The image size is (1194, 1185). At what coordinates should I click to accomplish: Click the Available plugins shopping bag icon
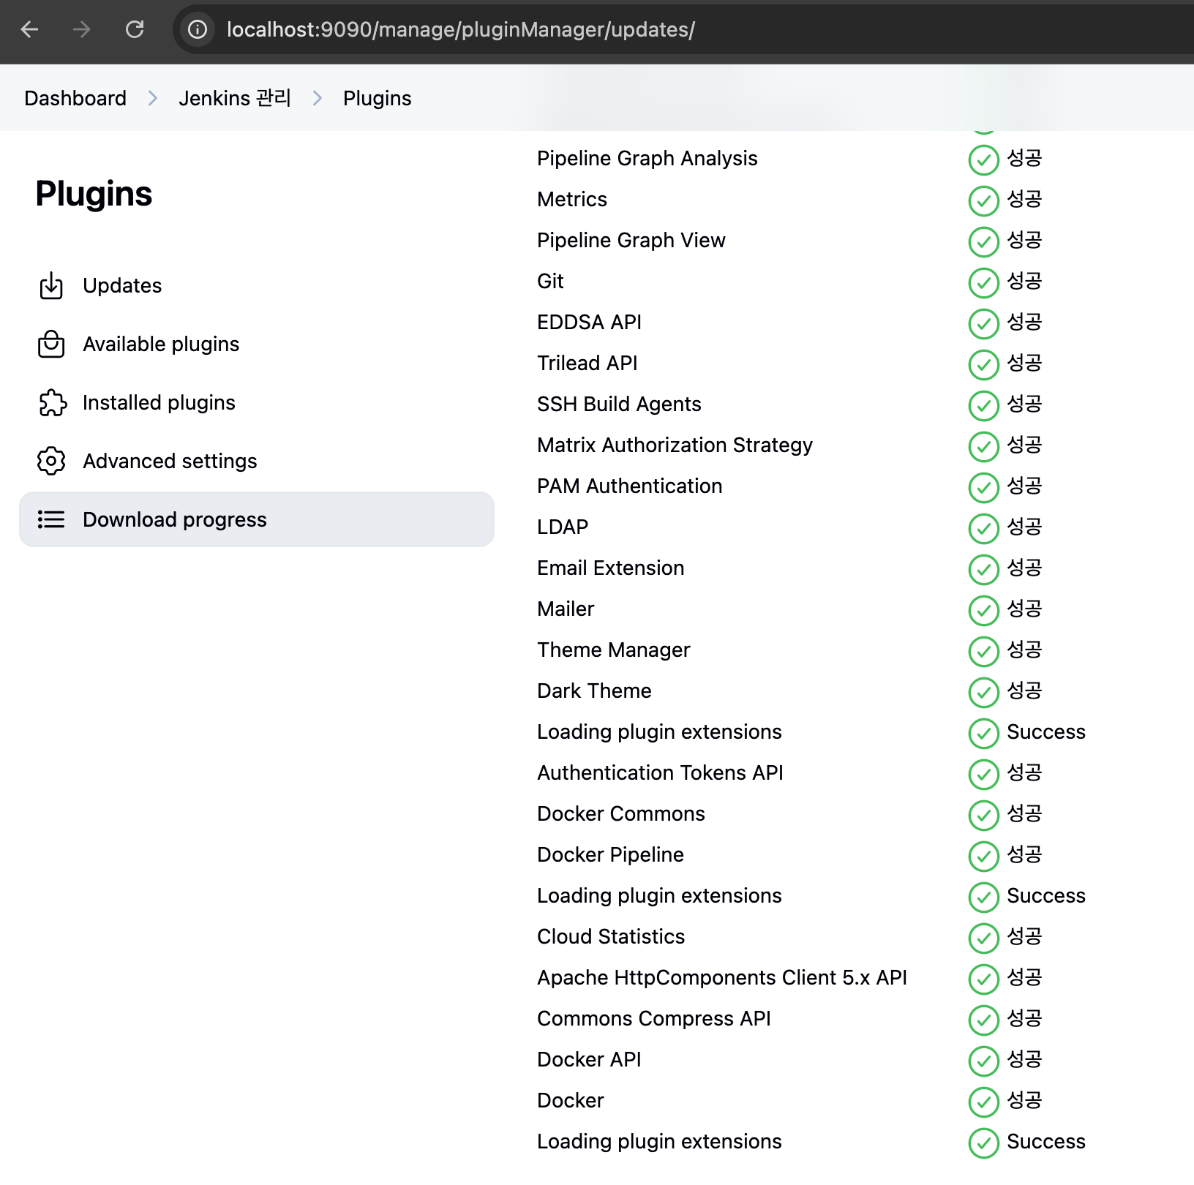tap(51, 344)
